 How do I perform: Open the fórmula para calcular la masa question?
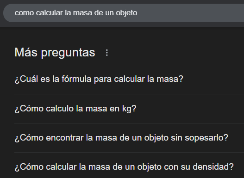coord(129,79)
